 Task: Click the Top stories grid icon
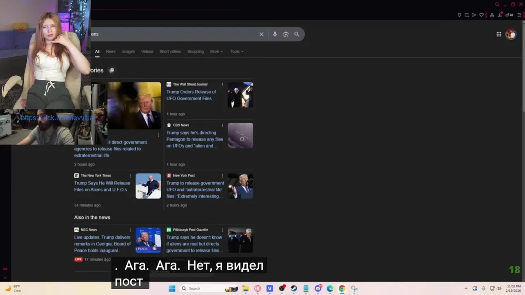click(112, 70)
